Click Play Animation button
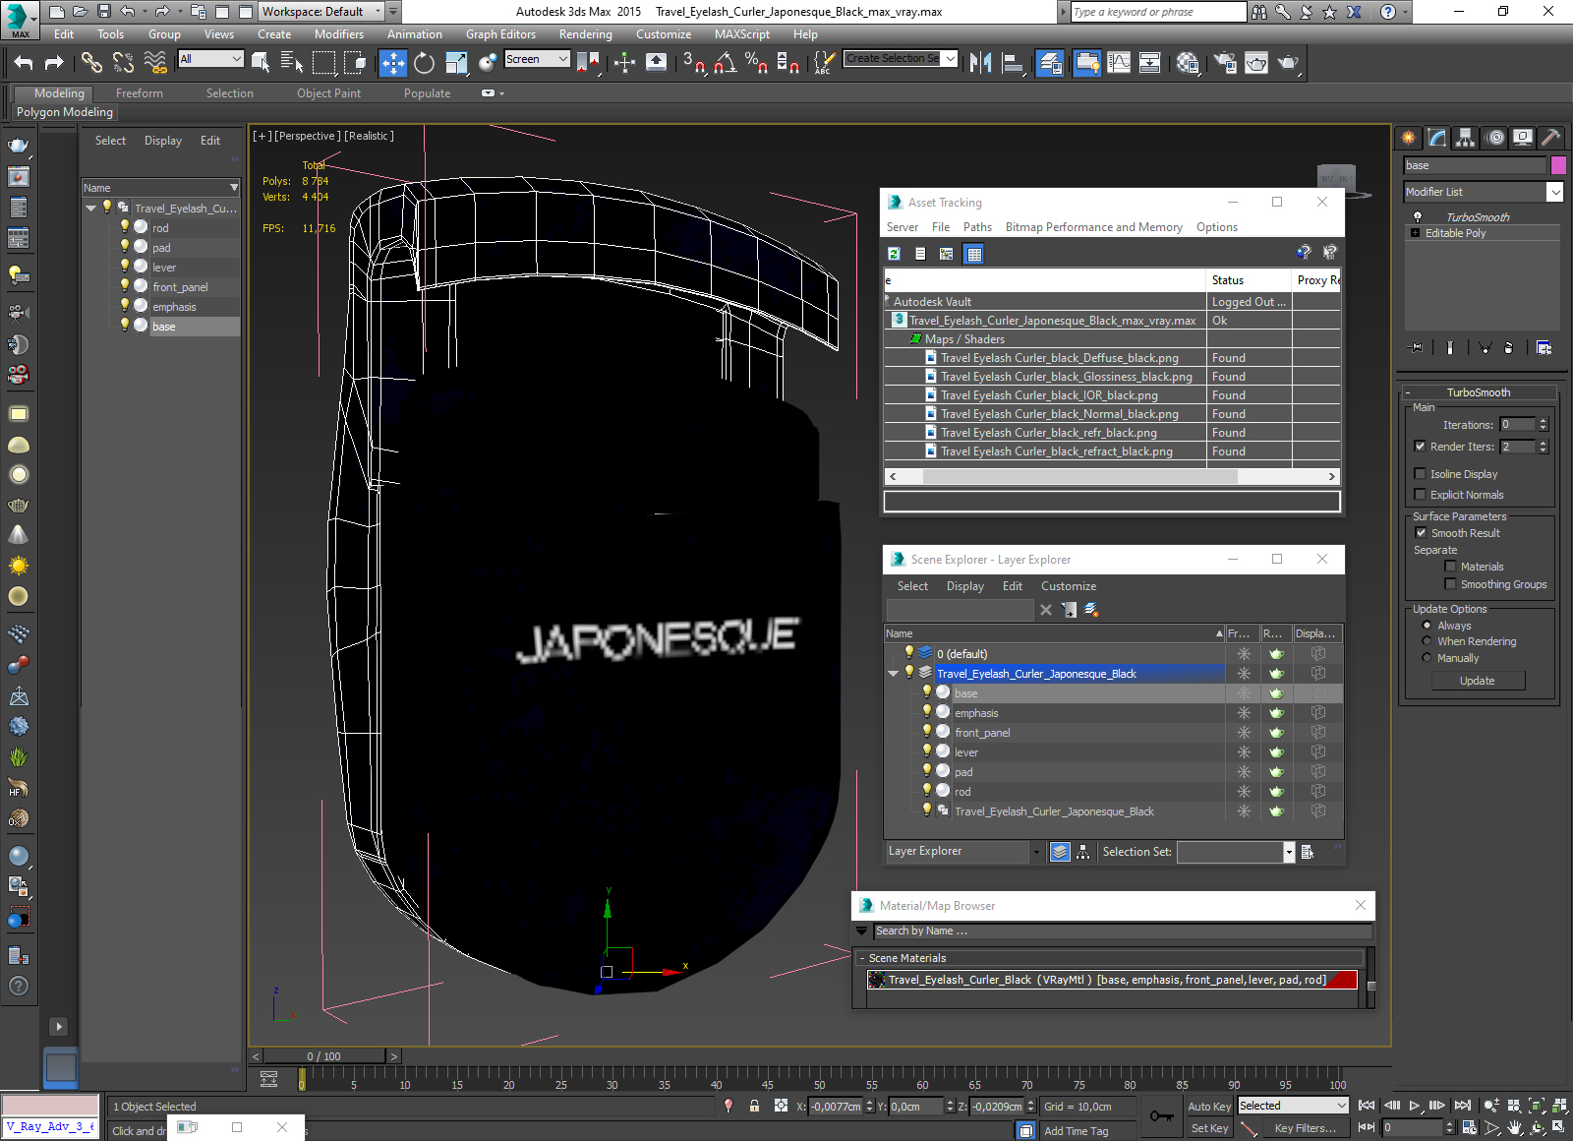Viewport: 1573px width, 1141px height. [1415, 1106]
